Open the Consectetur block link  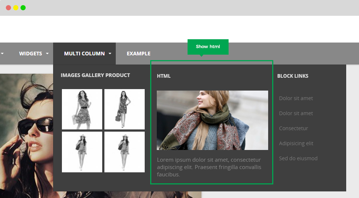tap(293, 128)
